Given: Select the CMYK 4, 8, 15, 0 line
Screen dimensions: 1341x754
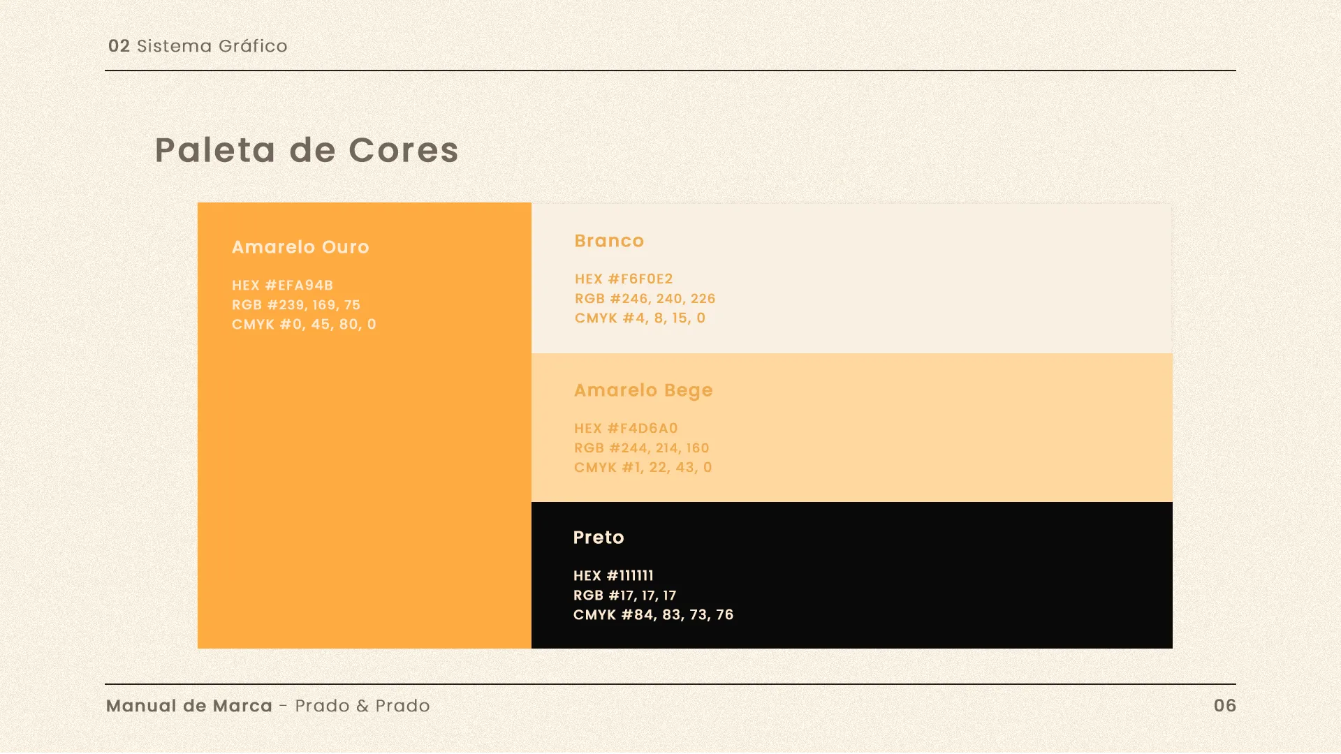Looking at the screenshot, I should [x=640, y=318].
